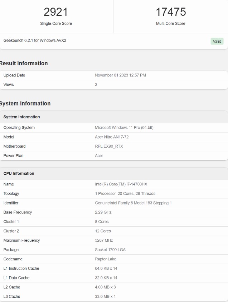228x302 pixels.
Task: Click the Cluster 2 label
Action: click(x=11, y=231)
